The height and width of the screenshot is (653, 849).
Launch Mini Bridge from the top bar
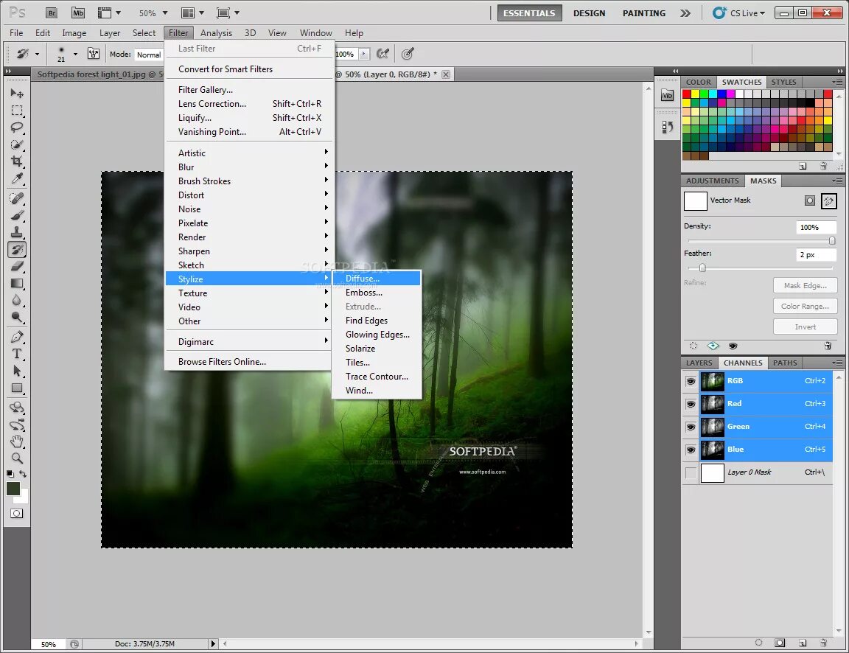click(x=78, y=13)
